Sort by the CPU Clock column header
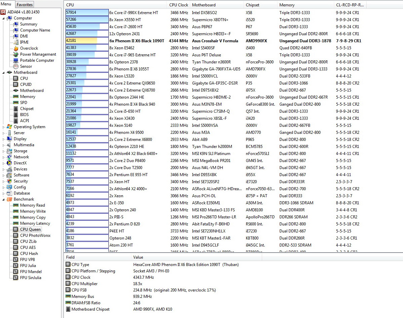Viewport: 403px width, 318px height. click(x=178, y=5)
